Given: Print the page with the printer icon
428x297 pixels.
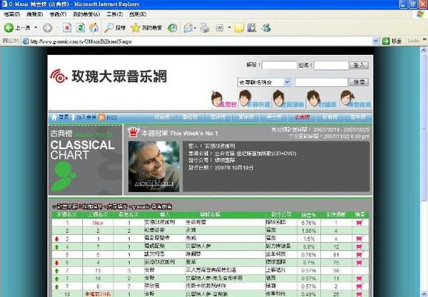Looking at the screenshot, I should pos(205,28).
